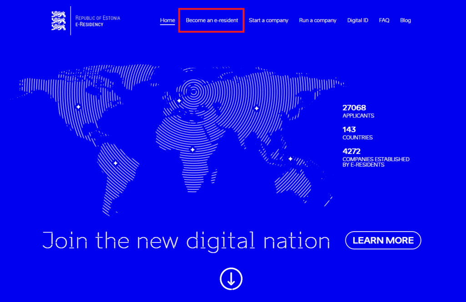Click the Republic of Estonia E-Residency title
Screen dimensions: 466x302
[x=98, y=21]
